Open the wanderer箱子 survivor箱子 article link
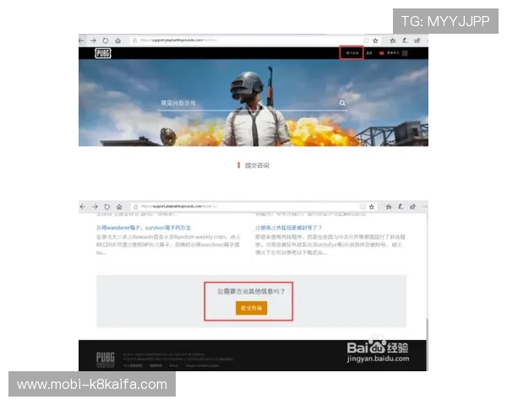 tap(144, 228)
